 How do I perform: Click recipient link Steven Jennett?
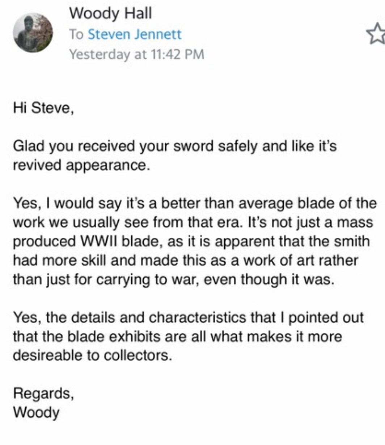pos(135,34)
